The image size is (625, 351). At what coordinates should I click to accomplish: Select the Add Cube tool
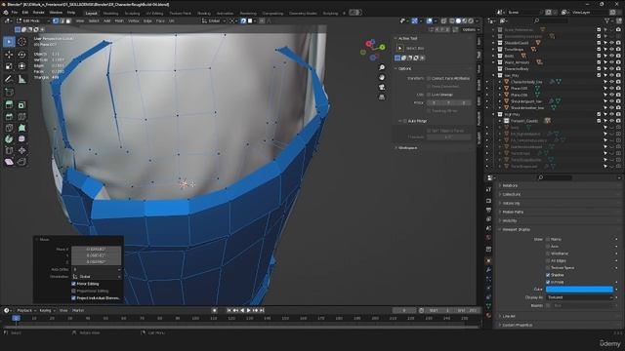(x=9, y=92)
